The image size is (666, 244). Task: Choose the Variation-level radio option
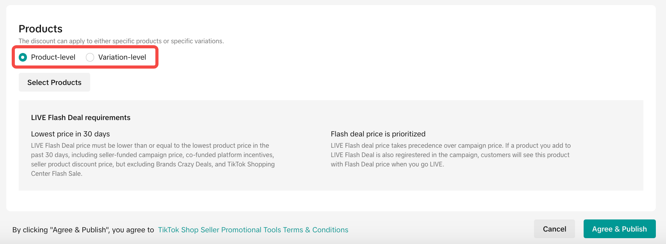point(90,57)
